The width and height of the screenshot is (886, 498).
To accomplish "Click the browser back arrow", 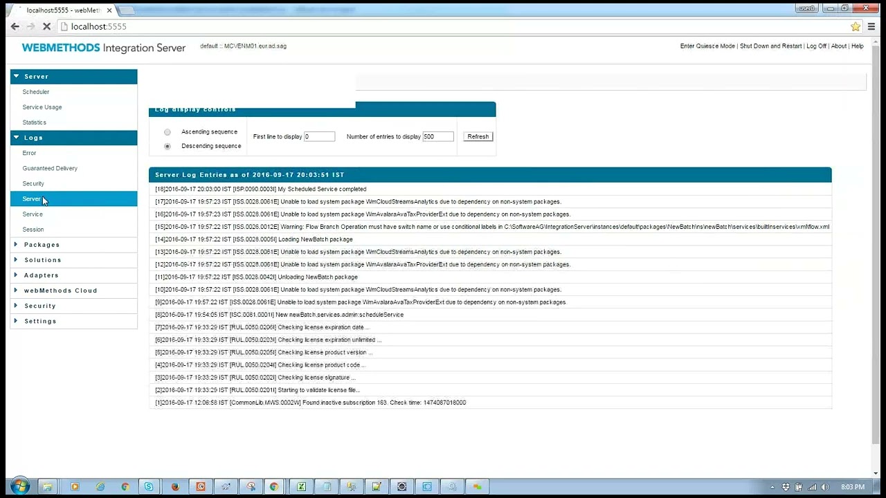I will pyautogui.click(x=15, y=26).
